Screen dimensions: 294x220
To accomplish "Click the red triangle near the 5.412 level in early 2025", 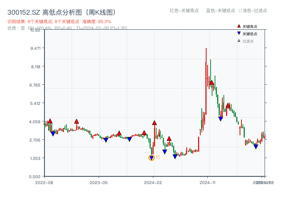I will (x=229, y=106).
